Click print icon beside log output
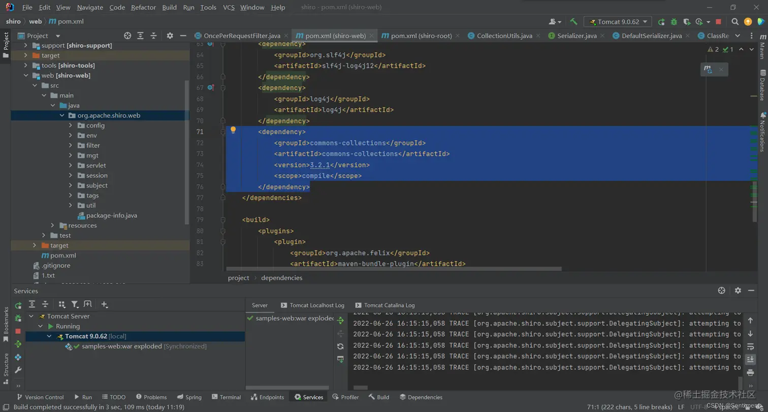 click(750, 372)
